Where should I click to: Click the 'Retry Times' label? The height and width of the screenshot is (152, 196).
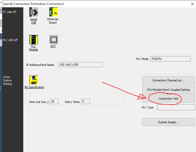coord(72,102)
